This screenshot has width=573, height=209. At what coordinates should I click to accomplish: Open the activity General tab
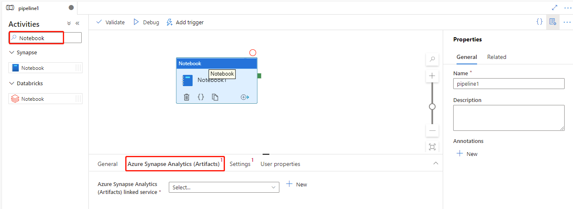[108, 164]
